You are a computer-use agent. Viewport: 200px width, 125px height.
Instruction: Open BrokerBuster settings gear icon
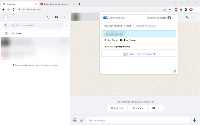(175, 71)
